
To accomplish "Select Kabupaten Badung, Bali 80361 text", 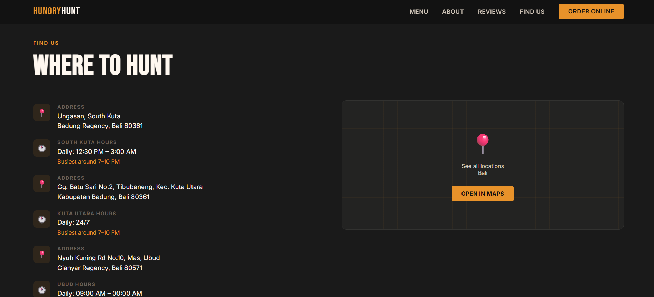I will click(103, 197).
